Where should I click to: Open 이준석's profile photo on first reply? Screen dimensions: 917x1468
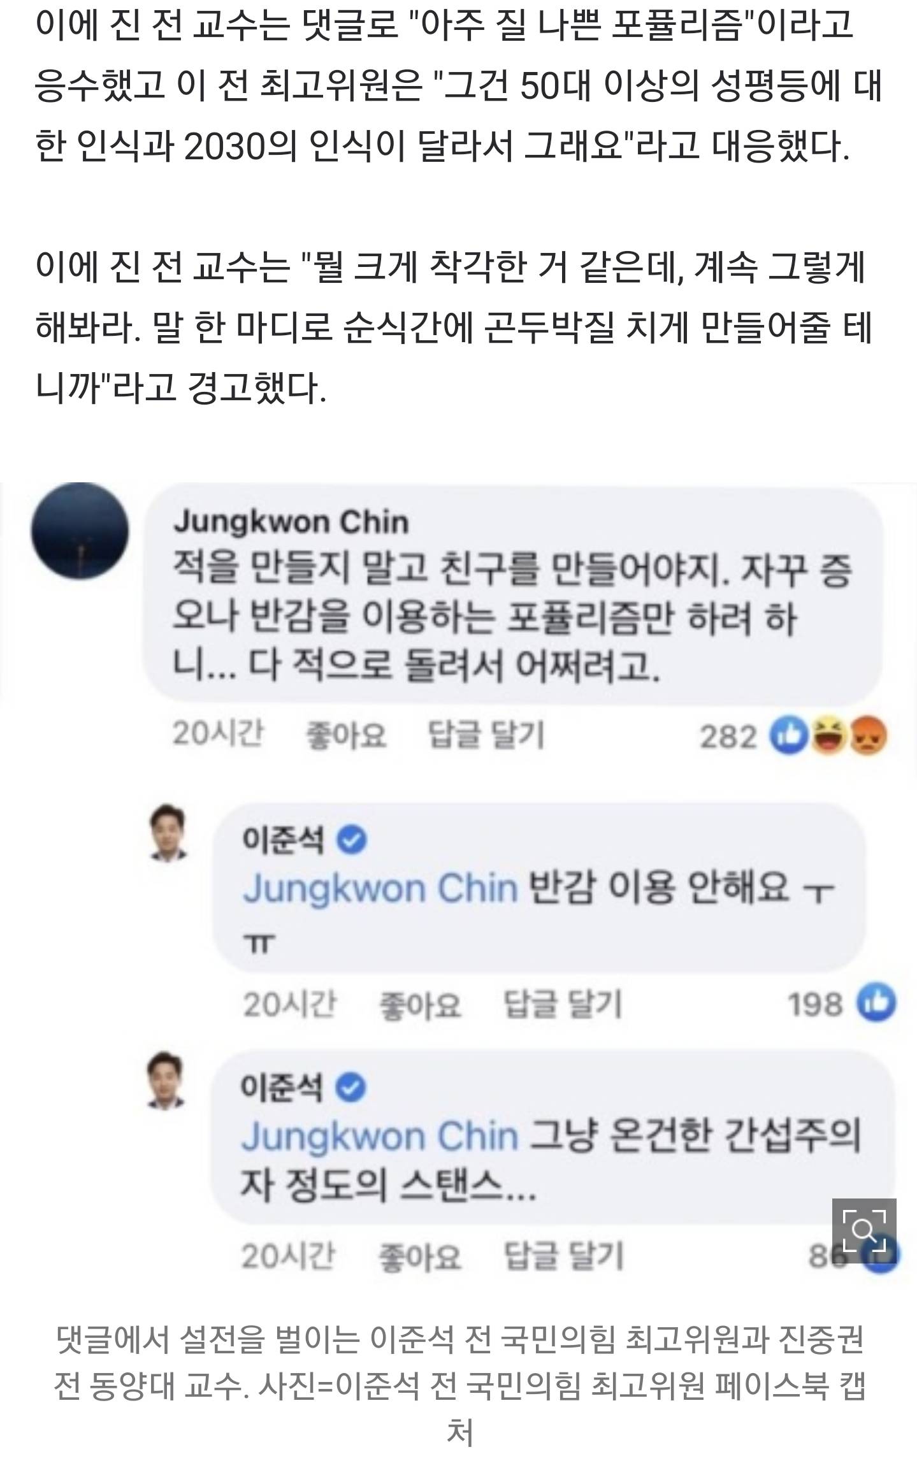(x=169, y=834)
